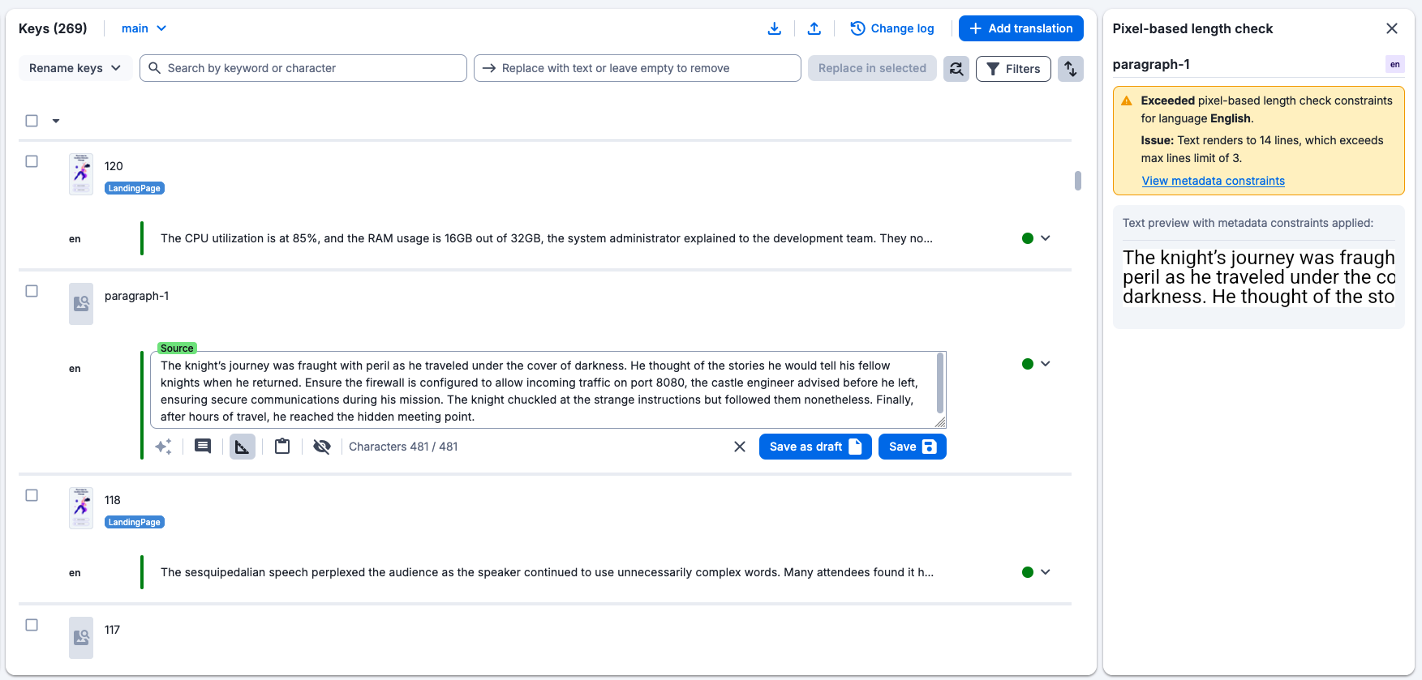Image resolution: width=1422 pixels, height=680 pixels.
Task: Click the LandingPage tag on key 120
Action: click(135, 188)
